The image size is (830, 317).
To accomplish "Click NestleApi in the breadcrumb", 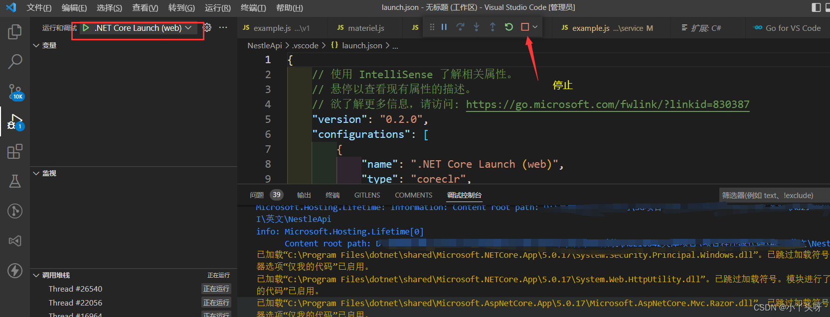I will pos(265,46).
